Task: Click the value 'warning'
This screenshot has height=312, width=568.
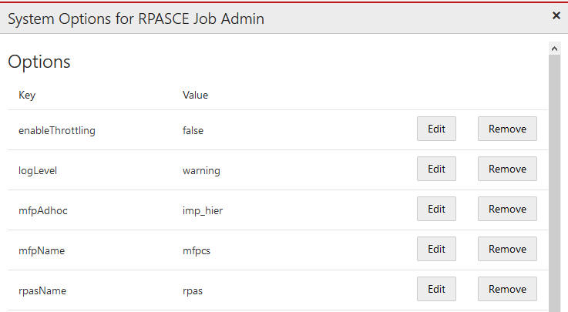Action: (201, 170)
